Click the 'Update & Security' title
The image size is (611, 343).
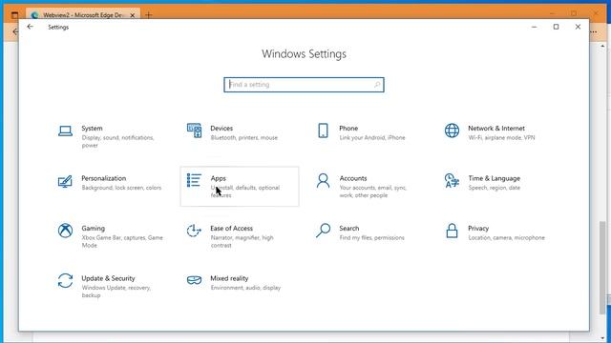[x=108, y=278]
